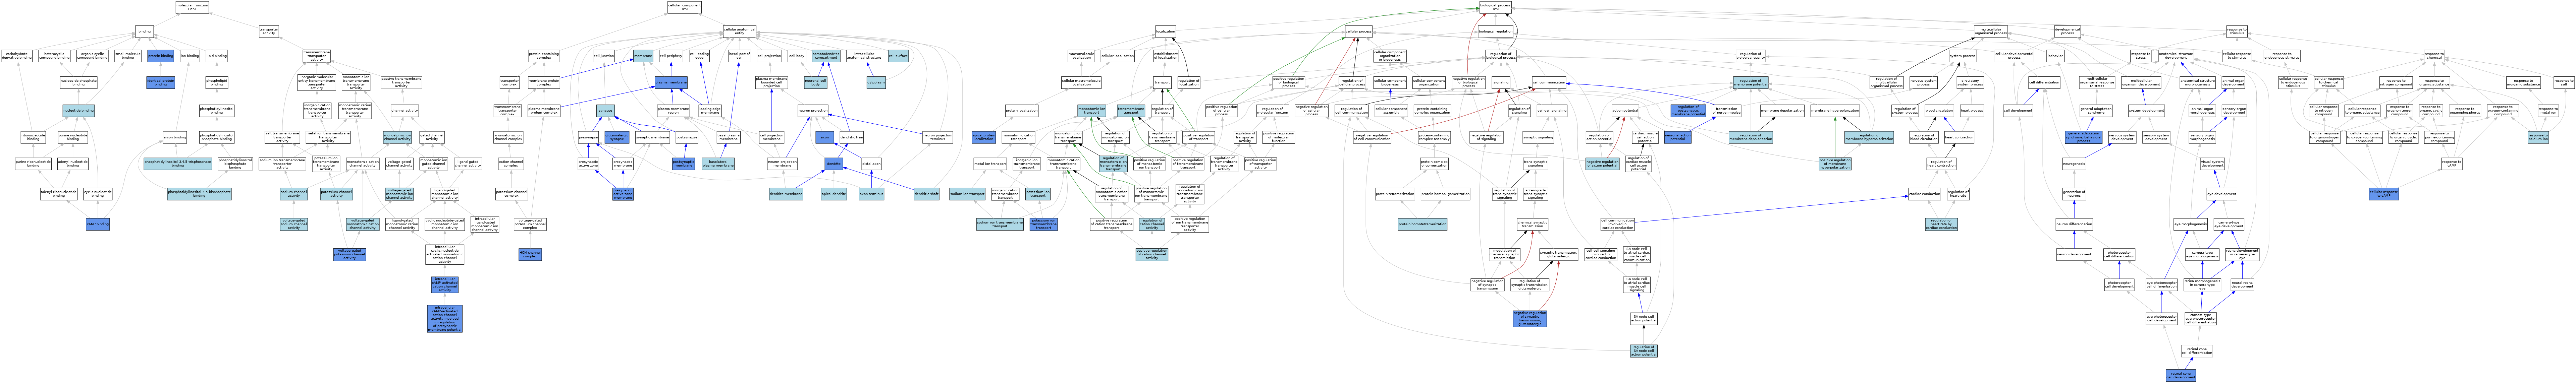Viewport: 2576px width, 383px height.
Task: Click the 'axon terminus' node
Action: tap(871, 194)
